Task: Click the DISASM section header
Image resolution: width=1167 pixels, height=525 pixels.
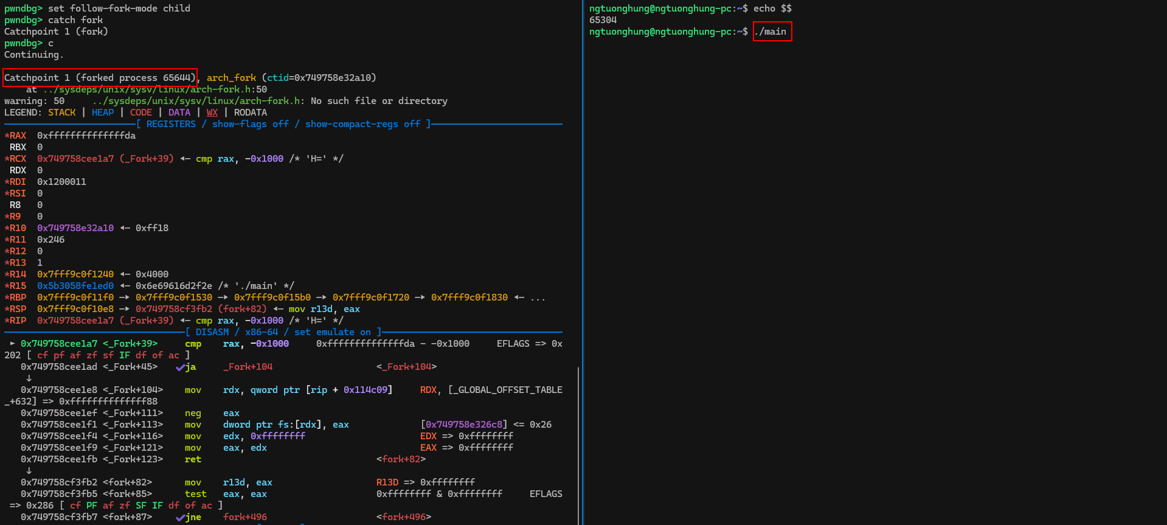Action: coord(212,332)
